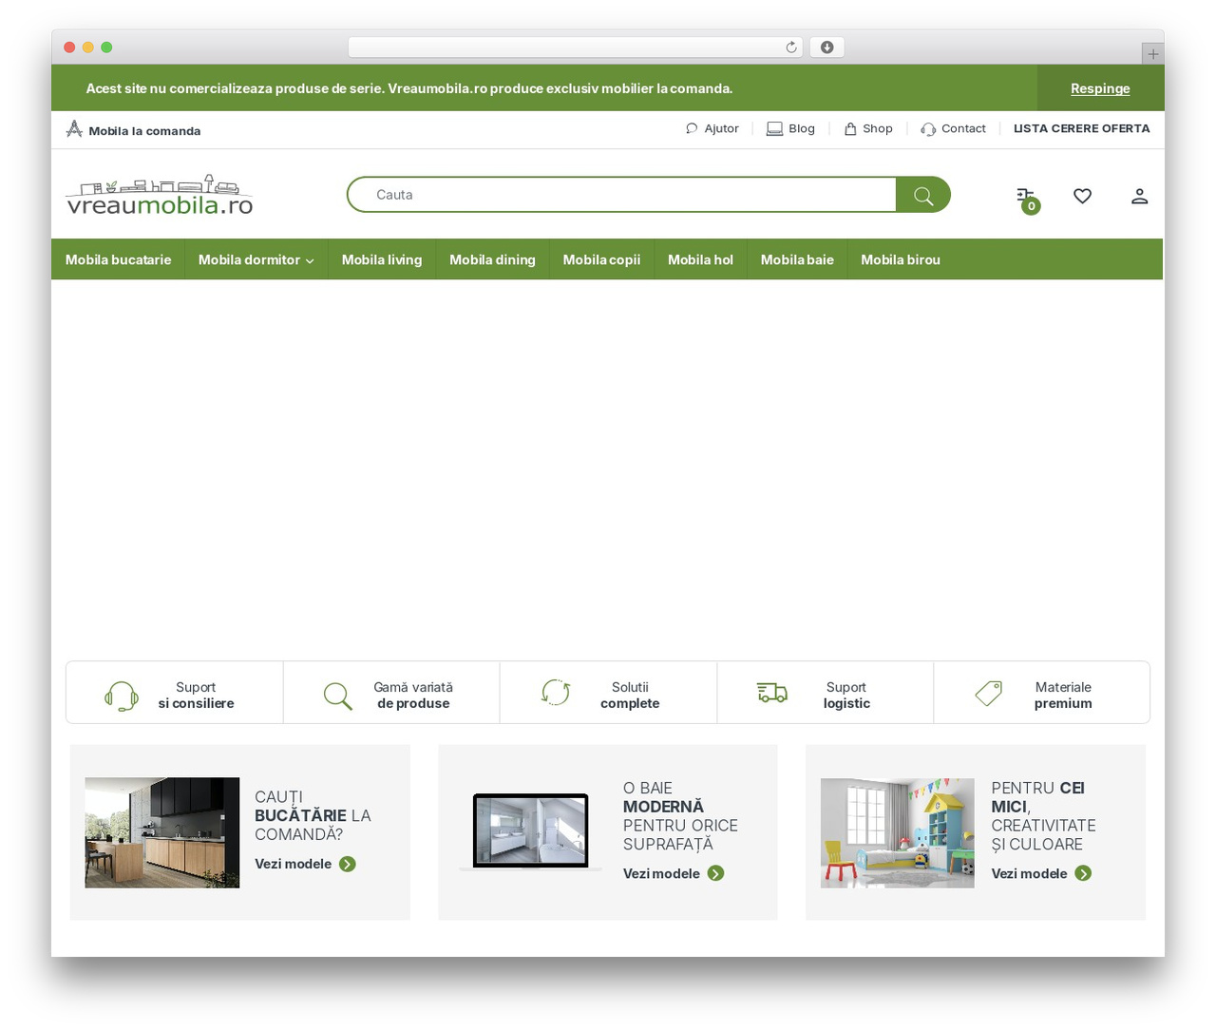This screenshot has width=1216, height=1030.
Task: Click the magnifier icon for Gama variata
Action: [x=337, y=696]
